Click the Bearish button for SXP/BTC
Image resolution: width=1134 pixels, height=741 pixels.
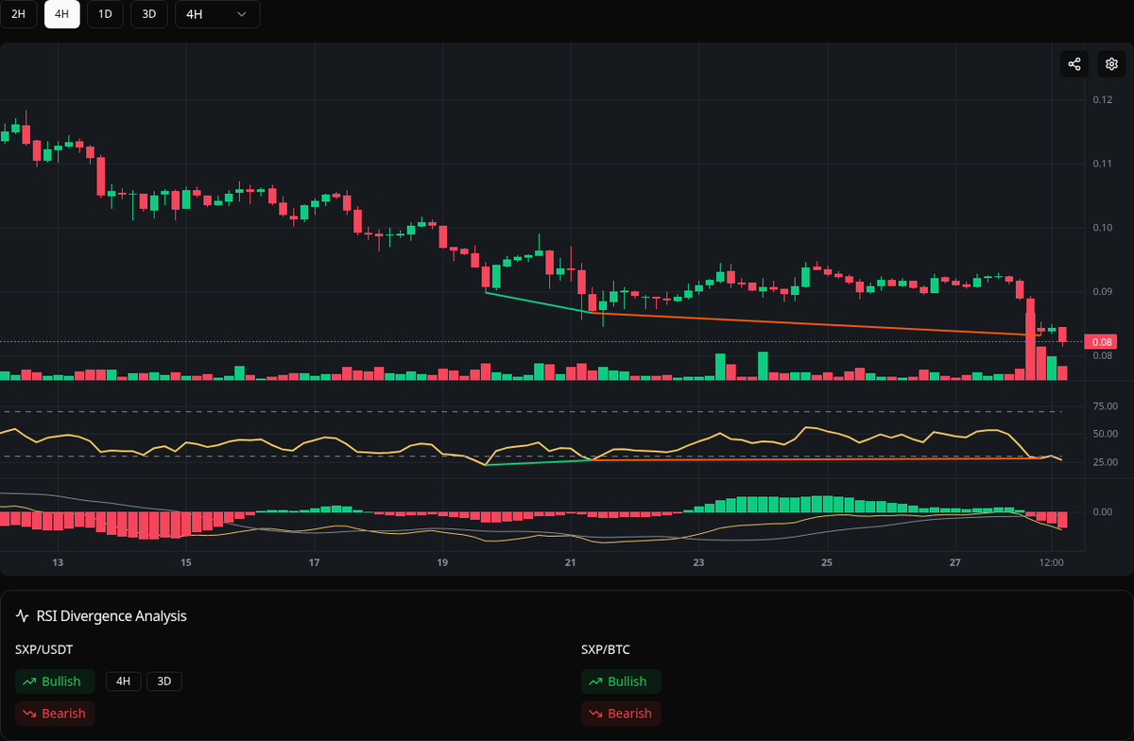tap(621, 714)
